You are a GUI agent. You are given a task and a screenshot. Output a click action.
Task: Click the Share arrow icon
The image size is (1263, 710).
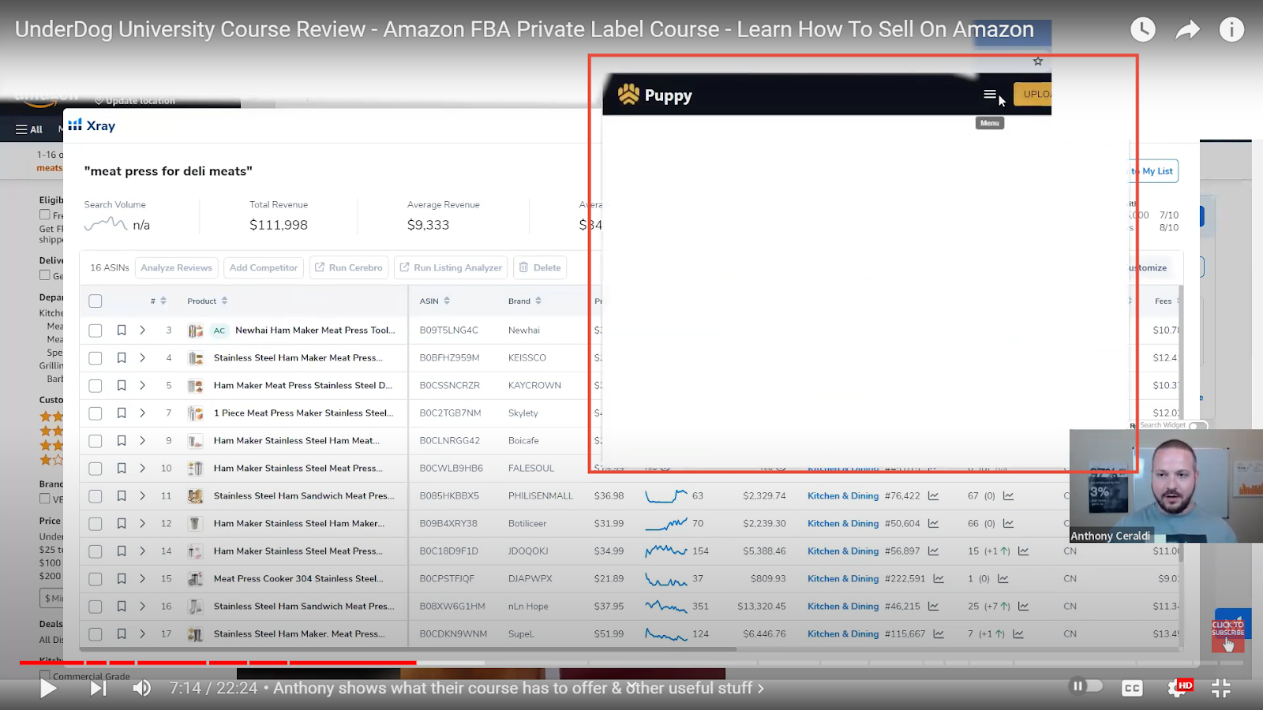pyautogui.click(x=1187, y=30)
